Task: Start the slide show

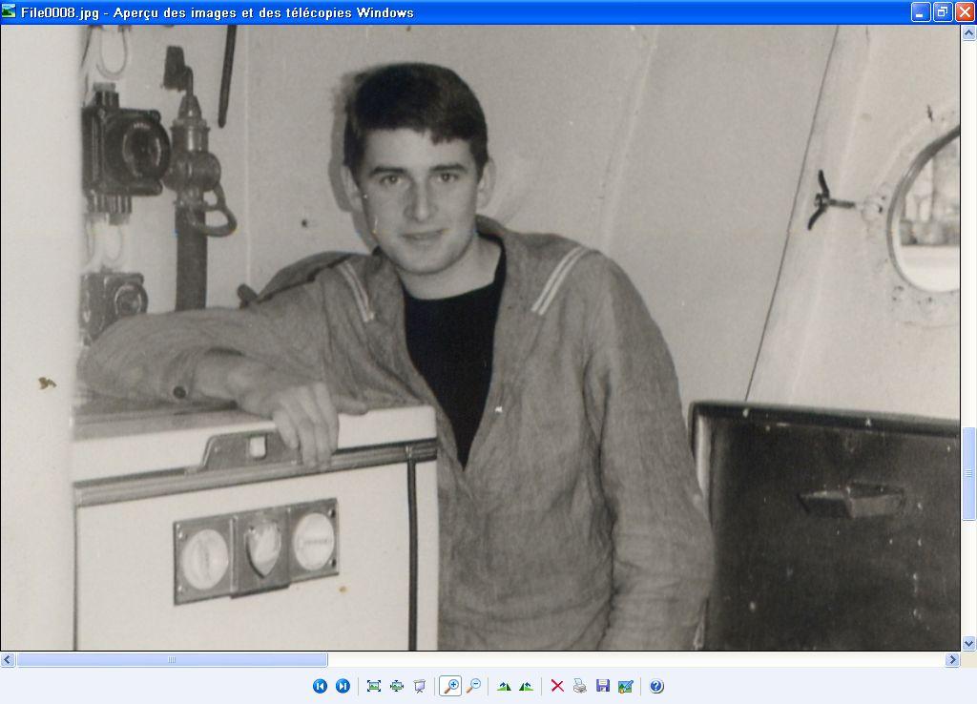Action: click(x=419, y=686)
